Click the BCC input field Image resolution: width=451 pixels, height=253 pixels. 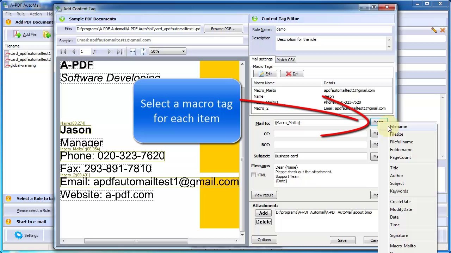pyautogui.click(x=320, y=145)
